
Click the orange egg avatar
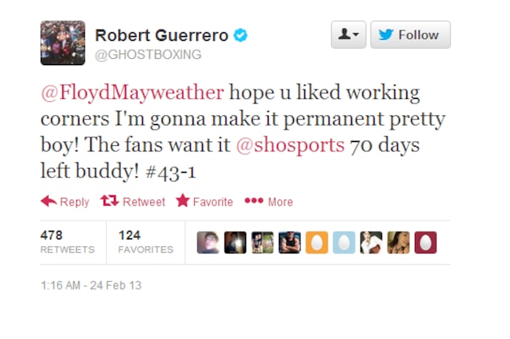tap(317, 242)
